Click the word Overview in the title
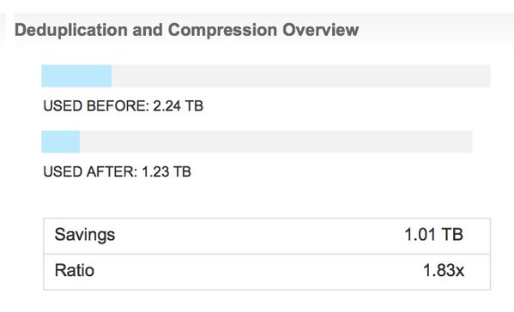 [321, 30]
